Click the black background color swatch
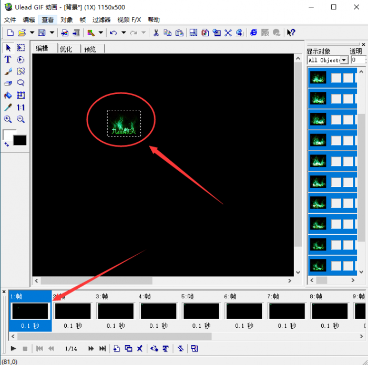Screen dimensions: 368x365 (x=19, y=140)
